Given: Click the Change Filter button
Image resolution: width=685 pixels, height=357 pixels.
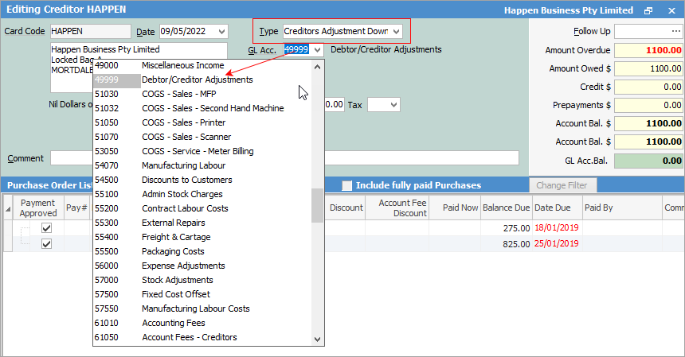Looking at the screenshot, I should pyautogui.click(x=562, y=185).
